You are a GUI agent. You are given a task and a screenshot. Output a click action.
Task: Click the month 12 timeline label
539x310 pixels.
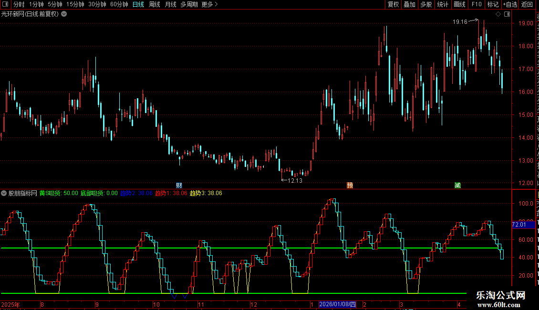(254, 304)
